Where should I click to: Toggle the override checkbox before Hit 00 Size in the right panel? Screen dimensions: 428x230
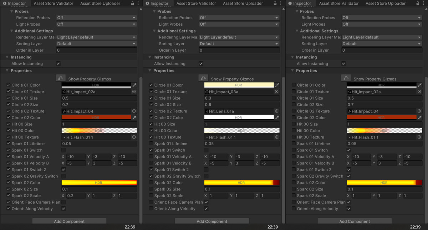click(294, 124)
